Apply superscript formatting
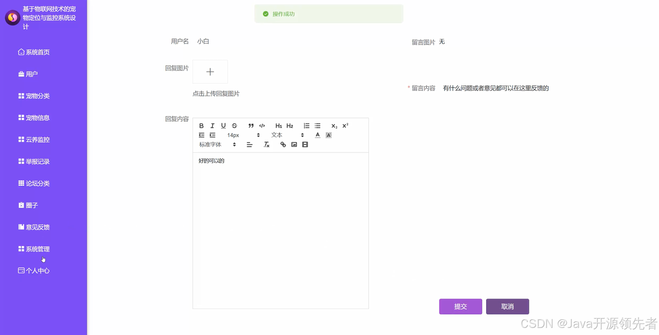This screenshot has height=335, width=659. (345, 126)
